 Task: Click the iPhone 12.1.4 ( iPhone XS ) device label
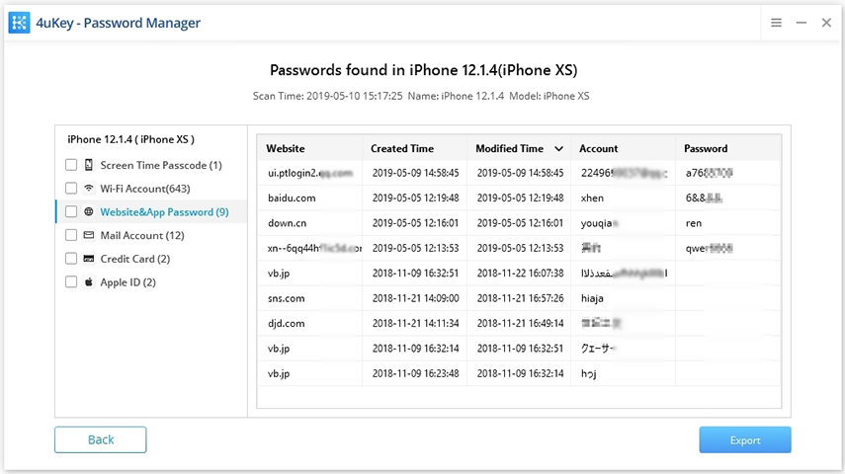pos(131,139)
